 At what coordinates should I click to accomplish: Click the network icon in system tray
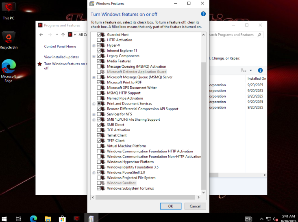coord(269,219)
